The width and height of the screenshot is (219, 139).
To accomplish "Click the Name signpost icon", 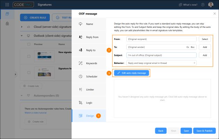I will pos(80,24).
